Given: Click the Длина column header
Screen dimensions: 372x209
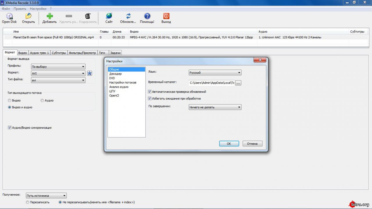Looking at the screenshot, I should pos(120,31).
